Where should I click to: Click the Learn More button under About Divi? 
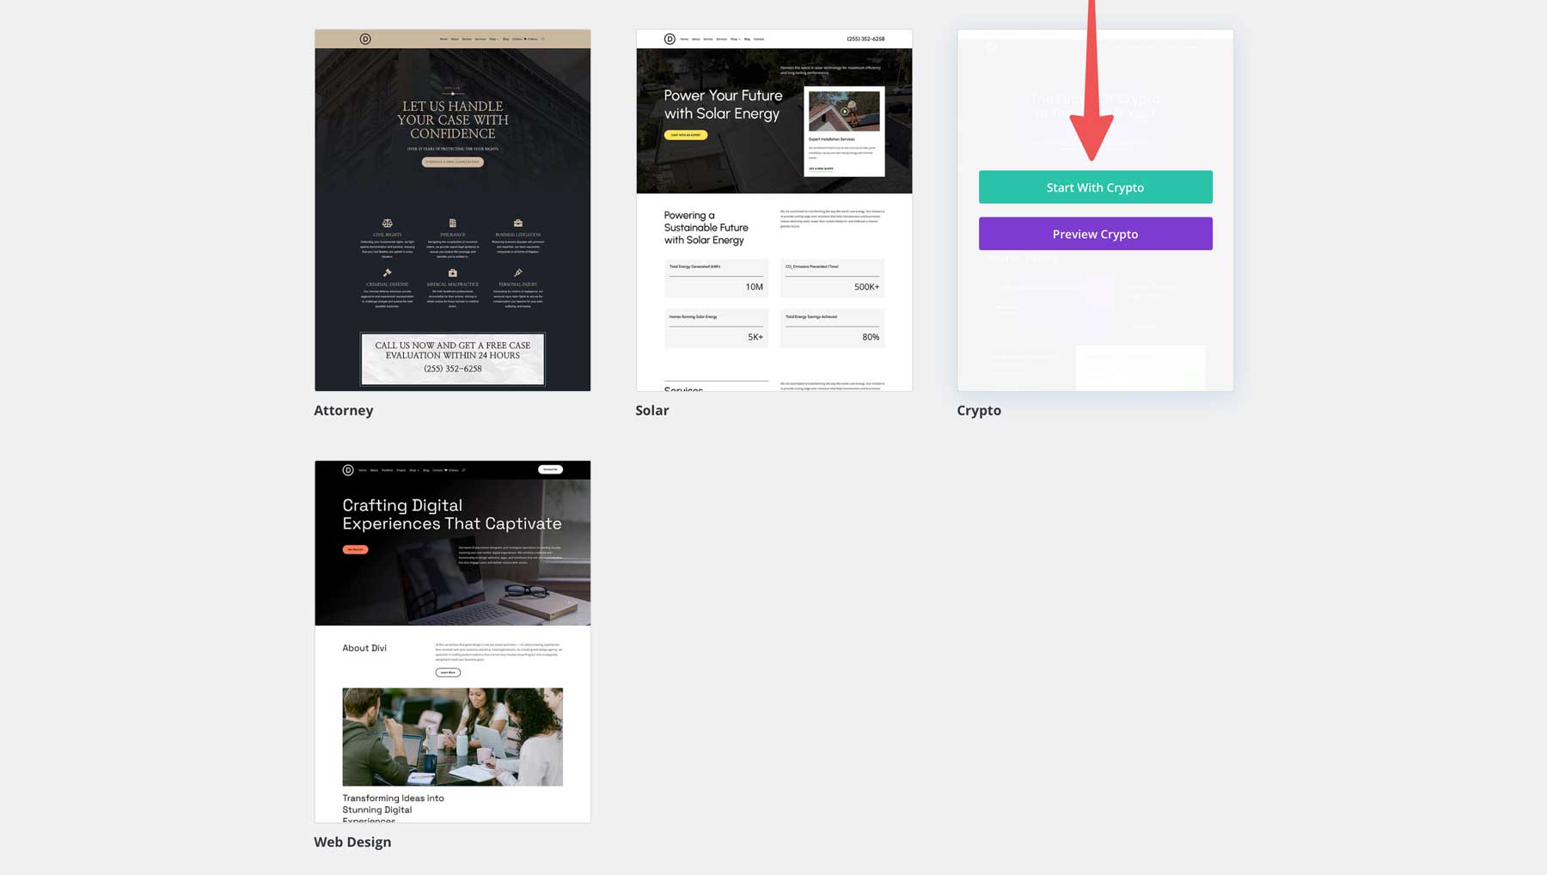pyautogui.click(x=448, y=672)
